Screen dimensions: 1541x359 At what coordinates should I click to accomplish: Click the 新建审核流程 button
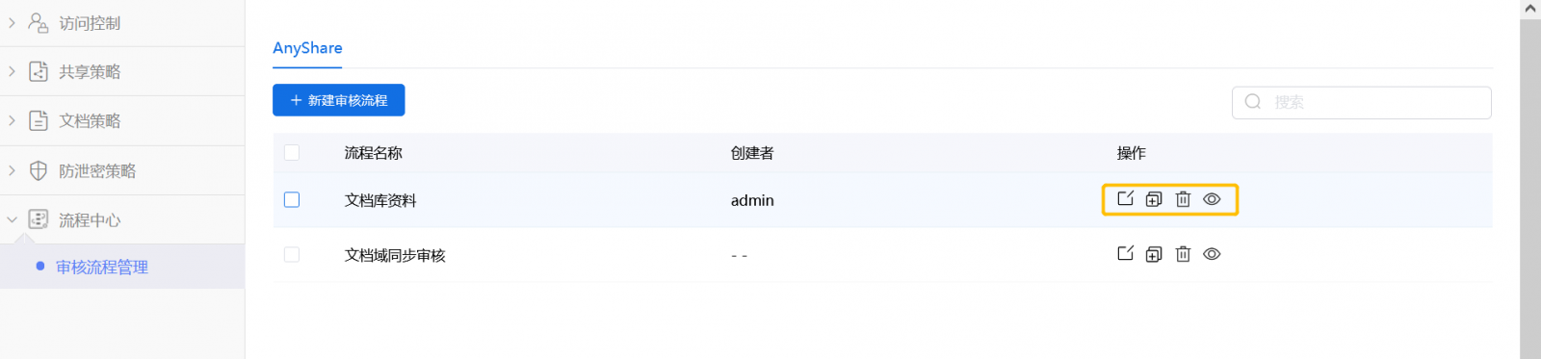[x=338, y=100]
